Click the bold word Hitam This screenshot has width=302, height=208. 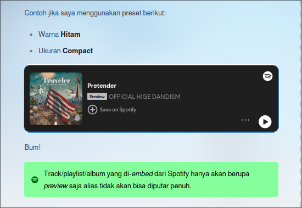70,34
